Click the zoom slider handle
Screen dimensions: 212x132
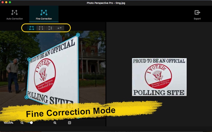pyautogui.click(x=31, y=123)
